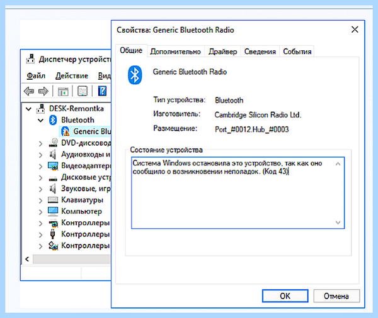
Task: Switch to the Драйвер tab
Action: click(222, 52)
